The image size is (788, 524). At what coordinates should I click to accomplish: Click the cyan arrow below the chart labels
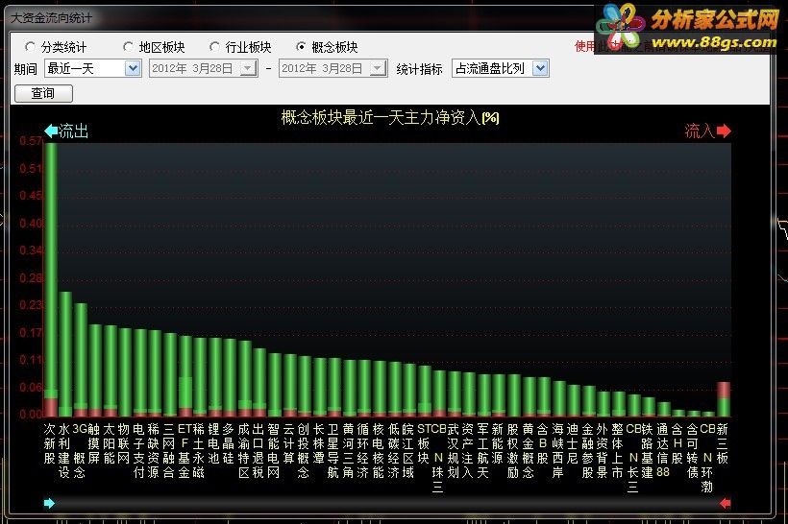click(49, 503)
